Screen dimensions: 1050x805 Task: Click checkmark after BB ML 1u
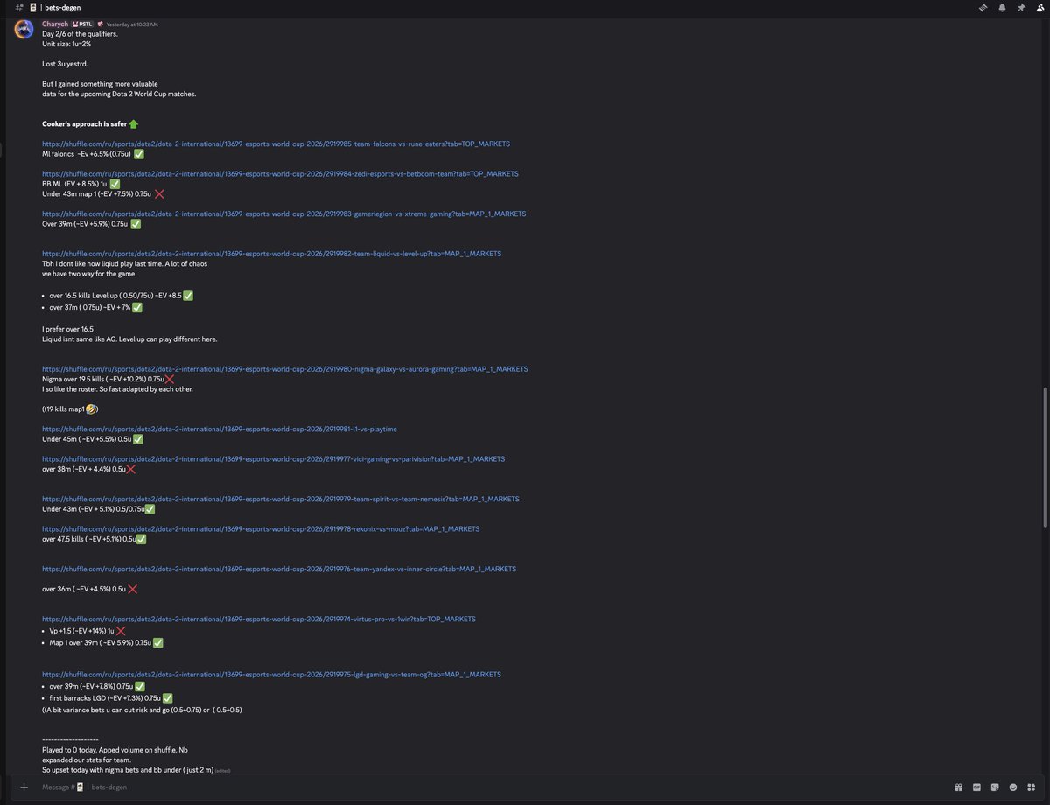[x=115, y=184]
